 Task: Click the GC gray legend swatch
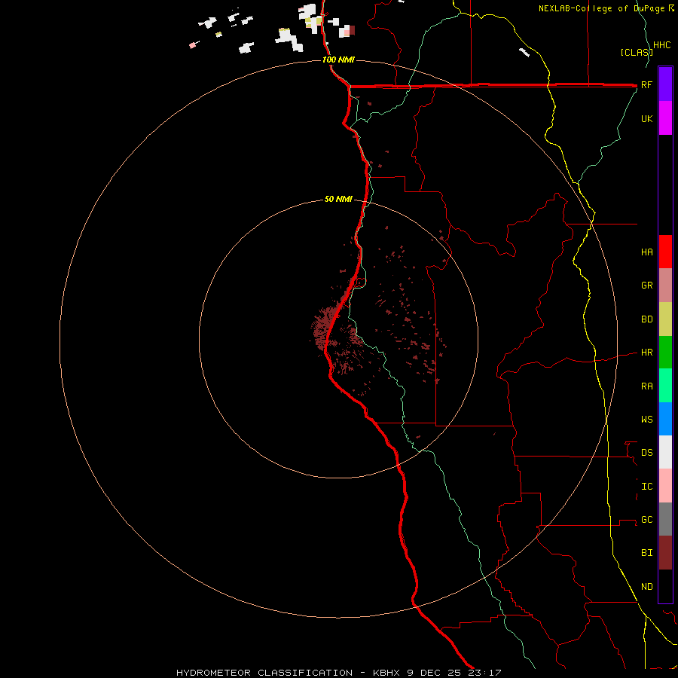click(x=665, y=519)
